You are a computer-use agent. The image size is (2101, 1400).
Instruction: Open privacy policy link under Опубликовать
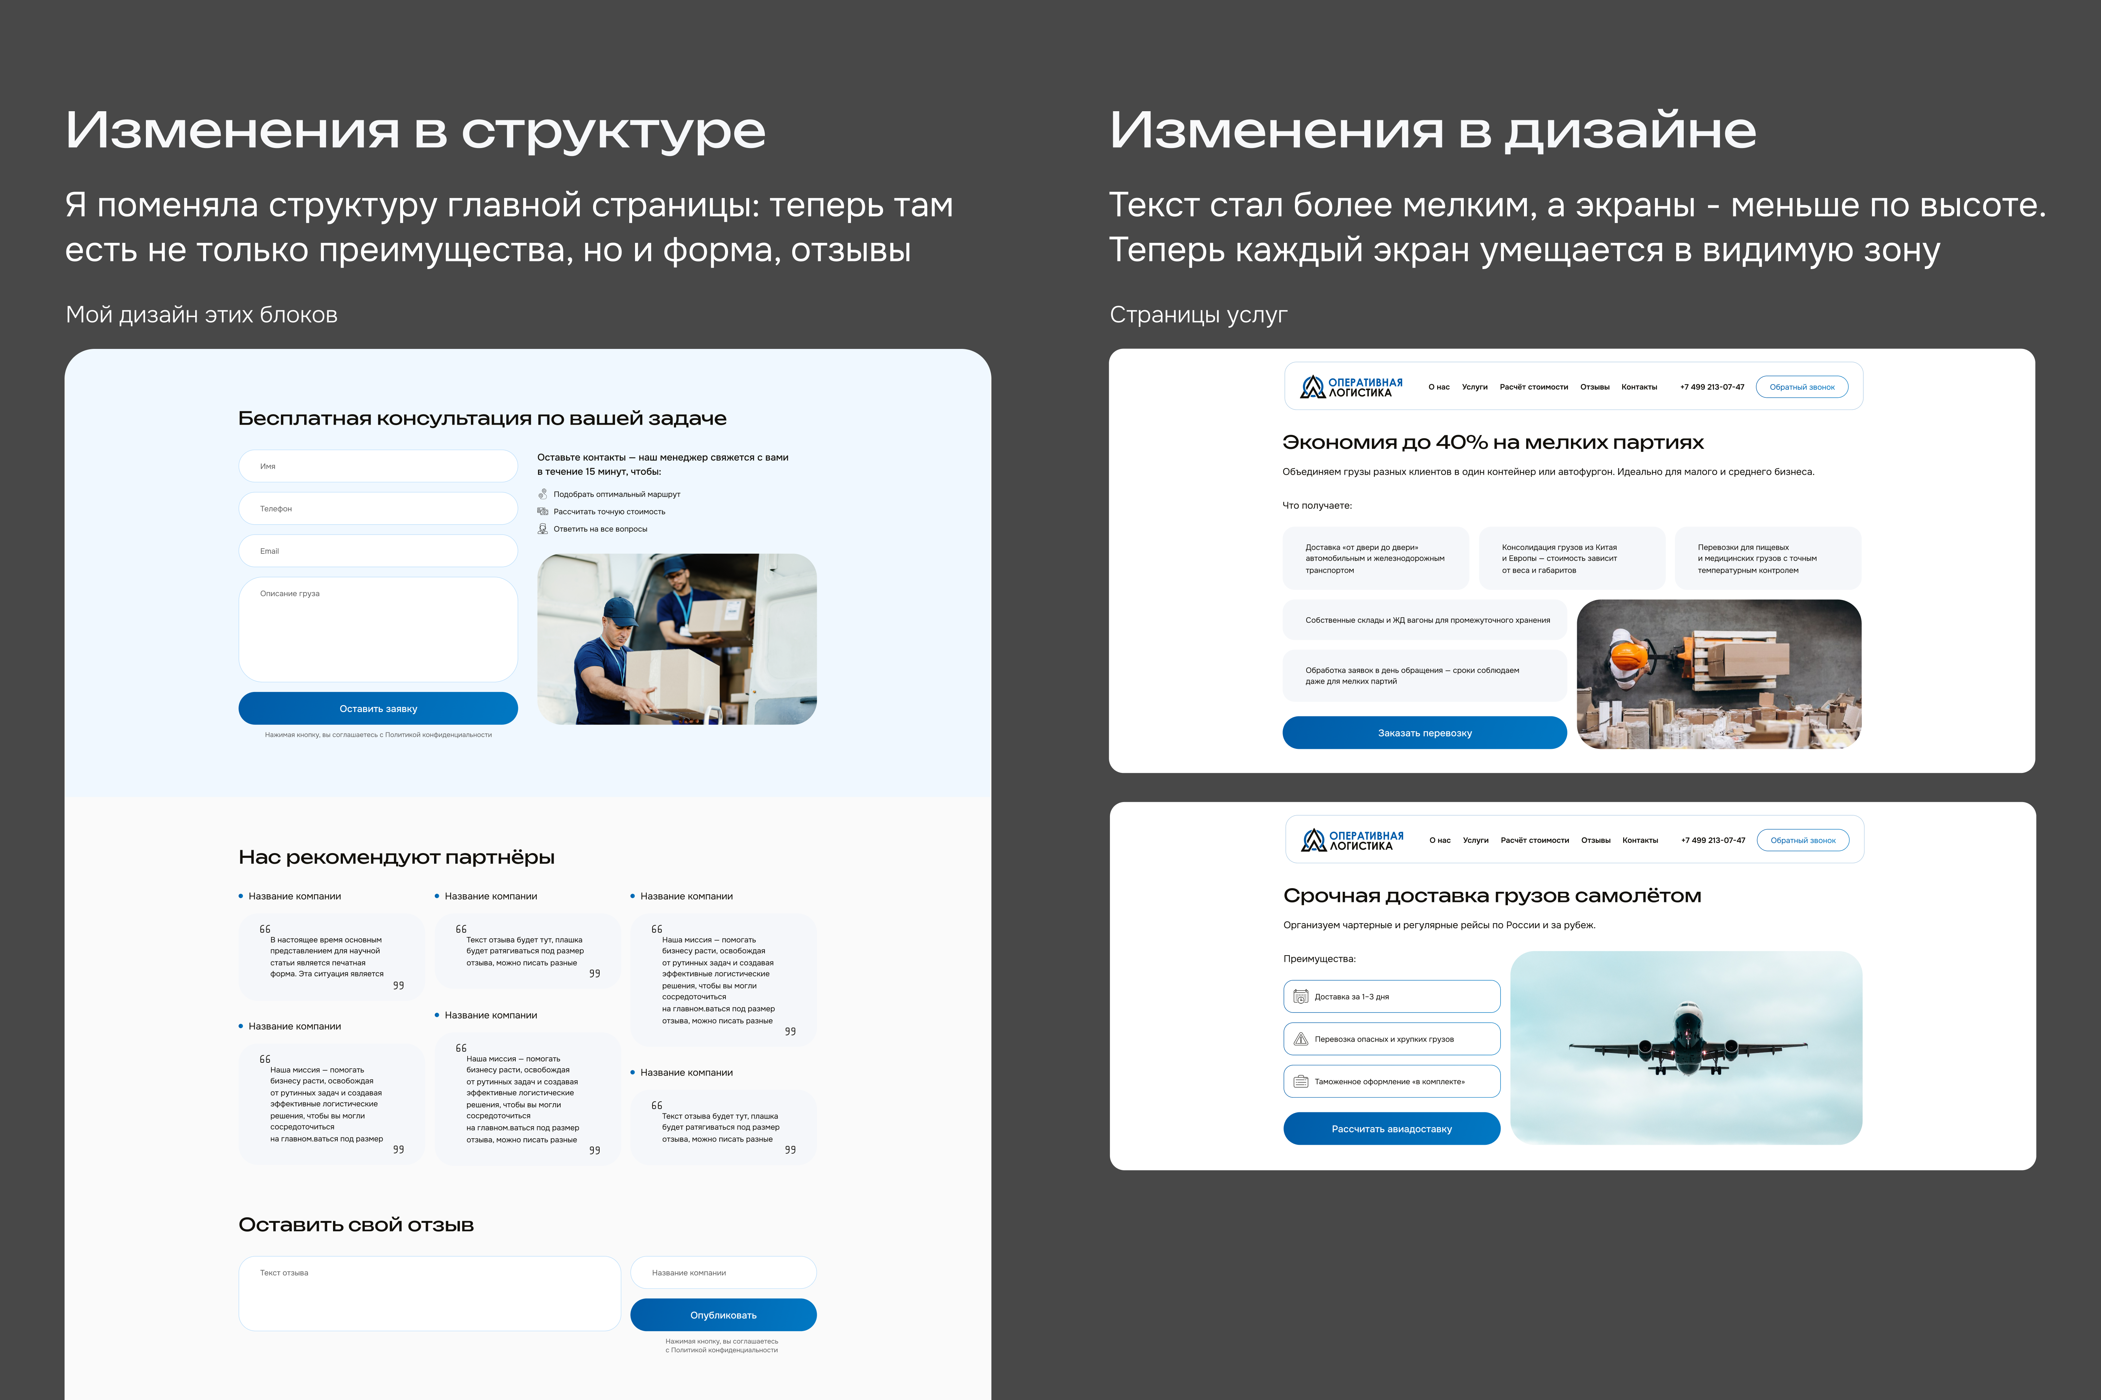click(x=724, y=1350)
